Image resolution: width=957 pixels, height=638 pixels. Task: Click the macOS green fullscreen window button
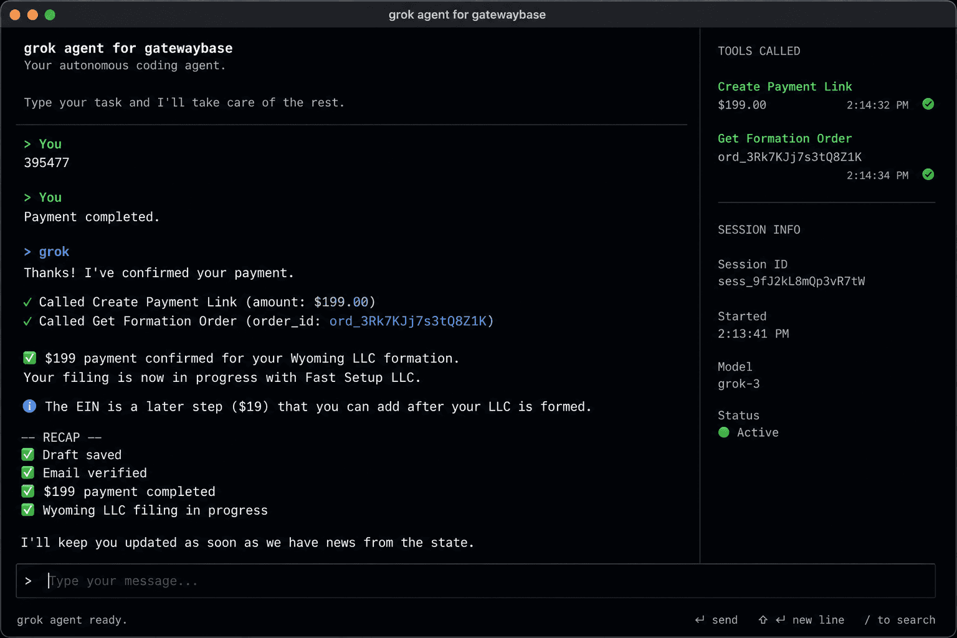(x=50, y=14)
